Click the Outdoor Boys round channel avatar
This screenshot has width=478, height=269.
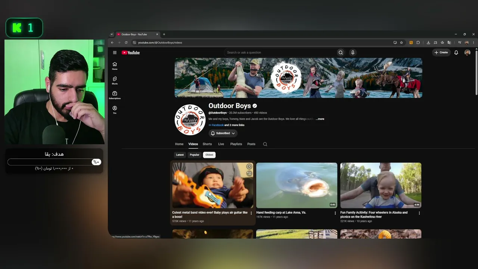click(x=190, y=120)
